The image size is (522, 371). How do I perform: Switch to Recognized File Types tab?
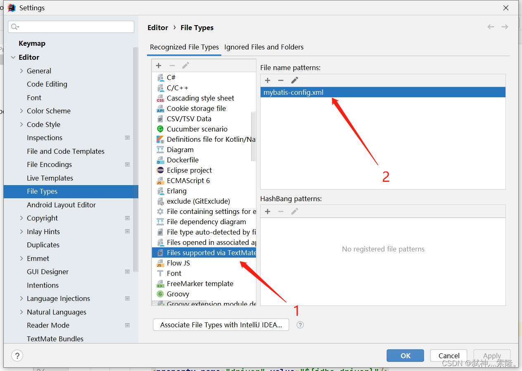point(184,47)
